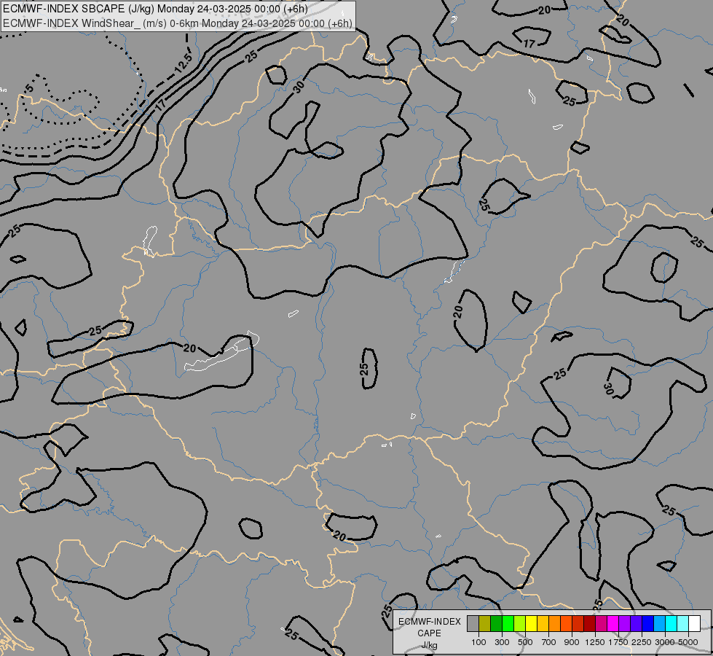Click the ECMWF-INDEX legend heading
Viewport: 713px width, 656px height.
coord(429,622)
